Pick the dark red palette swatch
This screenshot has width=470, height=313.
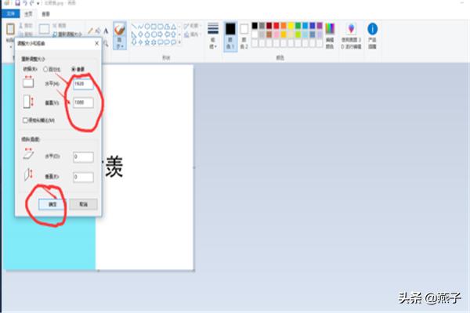(269, 26)
